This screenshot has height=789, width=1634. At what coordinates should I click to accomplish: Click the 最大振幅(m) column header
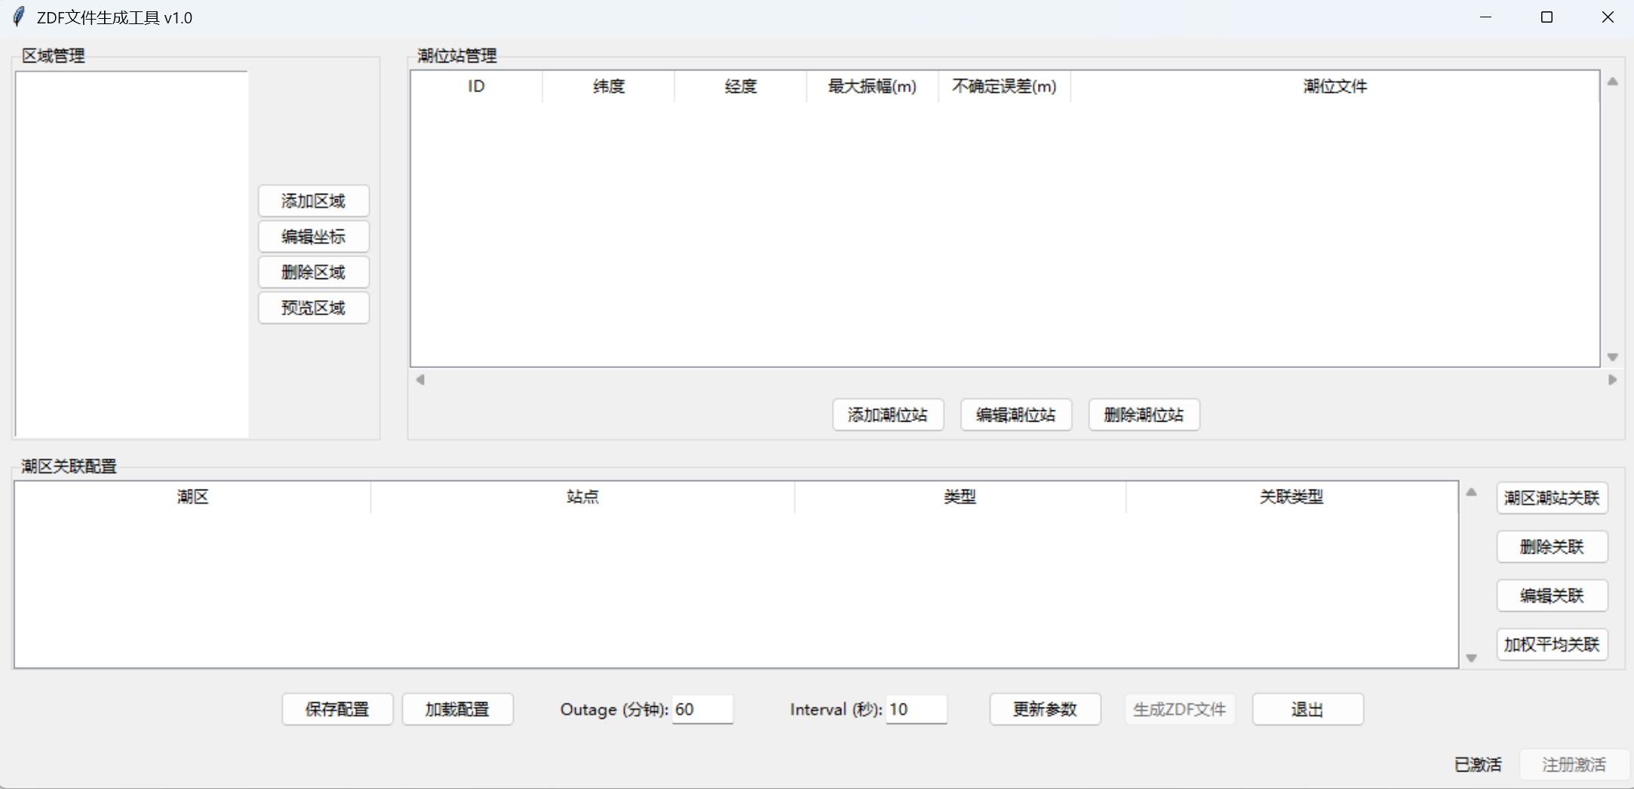coord(872,87)
